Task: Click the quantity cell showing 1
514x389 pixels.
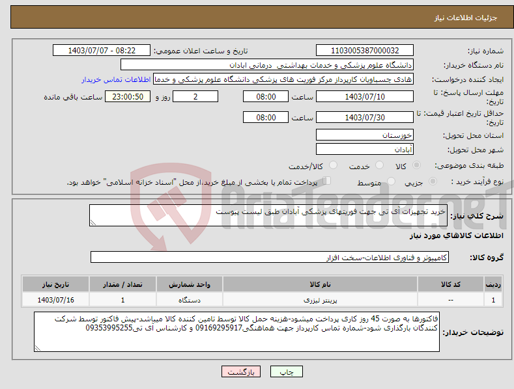Action: click(x=122, y=300)
